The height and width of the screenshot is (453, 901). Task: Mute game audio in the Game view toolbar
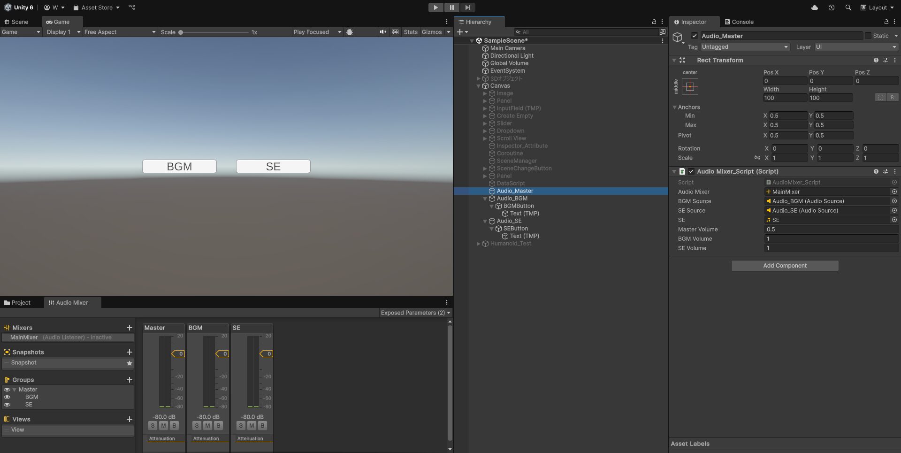382,32
